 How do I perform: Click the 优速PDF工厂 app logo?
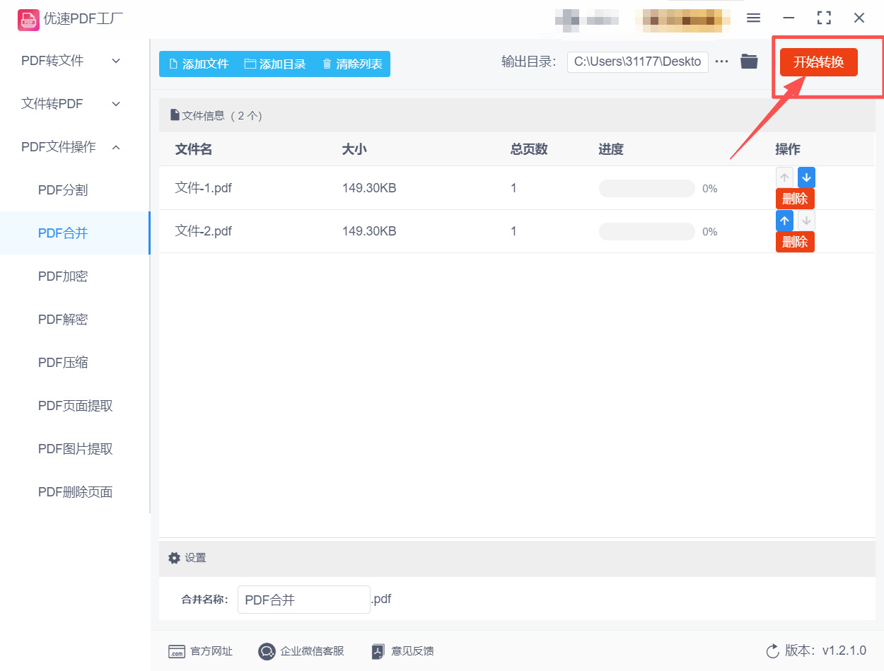tap(28, 19)
